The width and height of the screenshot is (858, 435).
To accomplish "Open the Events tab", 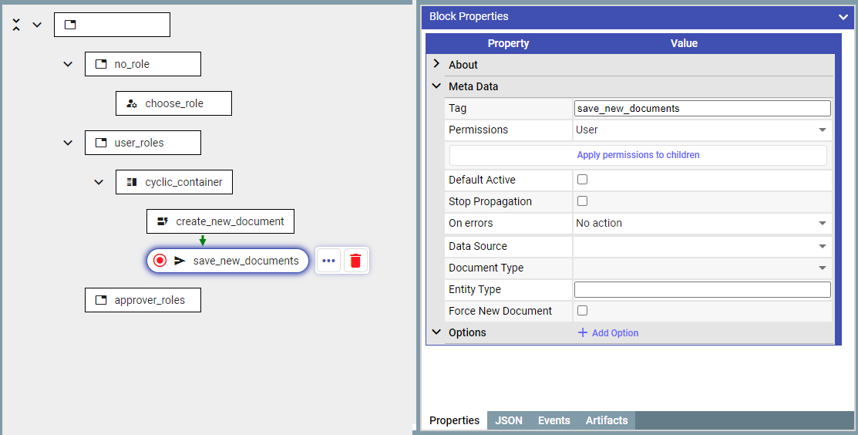I will (x=553, y=420).
